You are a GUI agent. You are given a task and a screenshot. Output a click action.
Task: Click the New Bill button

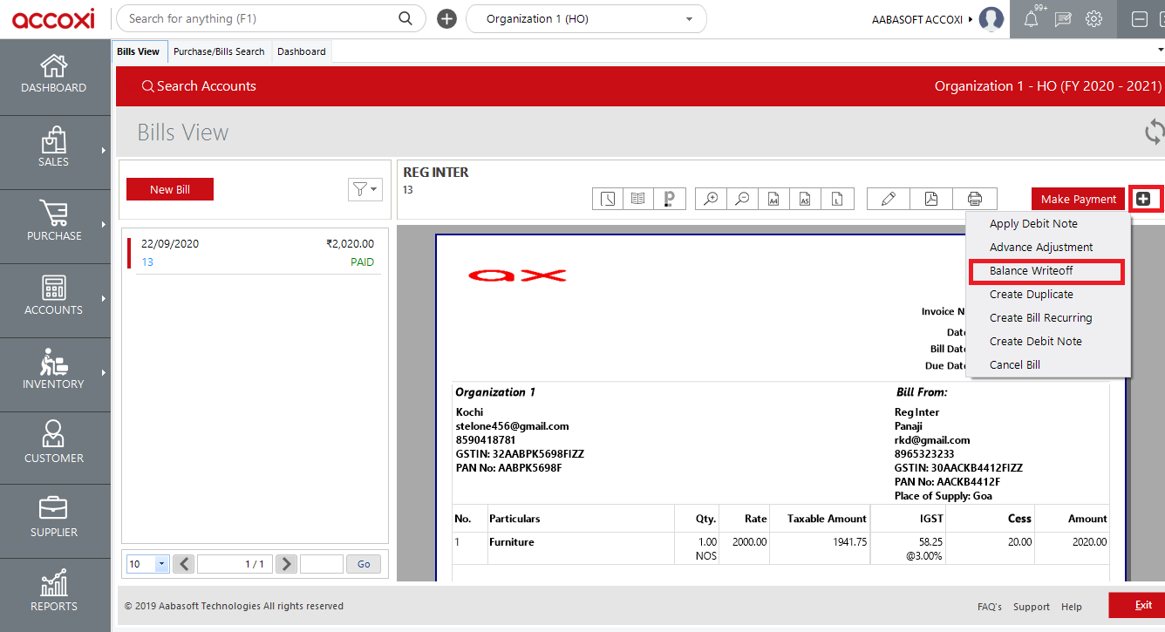[170, 189]
